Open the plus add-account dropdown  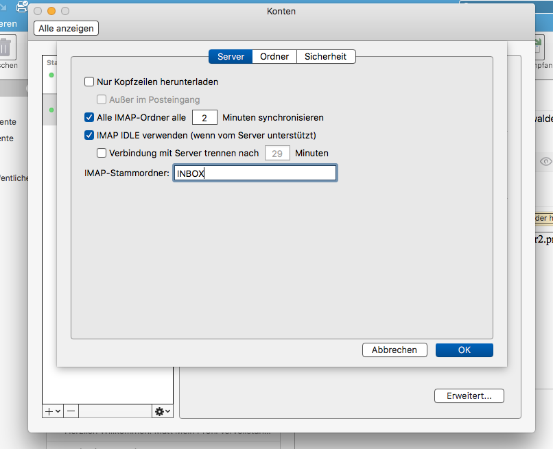(52, 411)
